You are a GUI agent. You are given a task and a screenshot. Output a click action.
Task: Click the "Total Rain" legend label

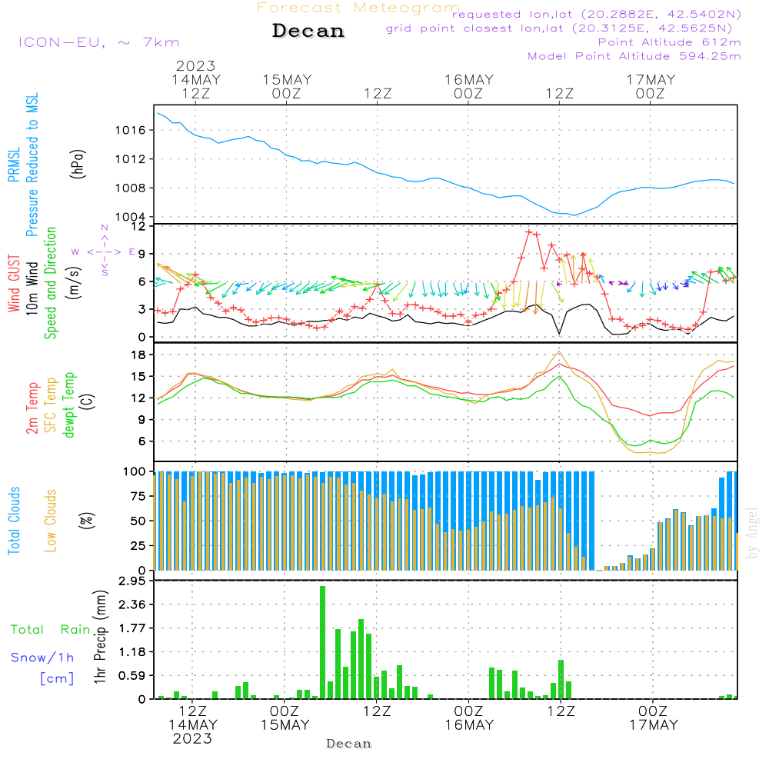click(x=50, y=629)
